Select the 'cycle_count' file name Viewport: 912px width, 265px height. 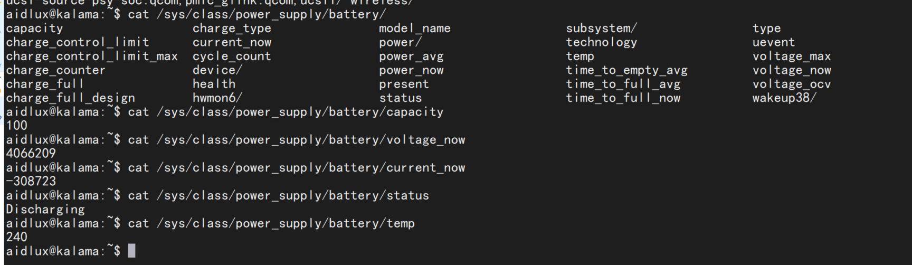click(232, 56)
